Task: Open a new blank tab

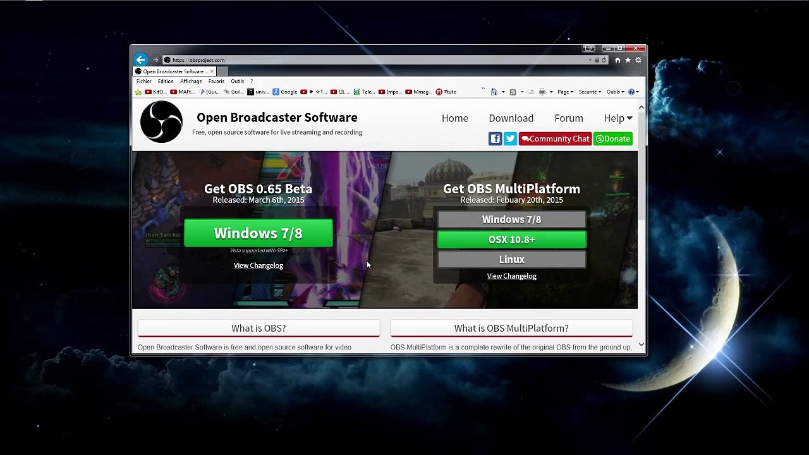Action: (x=222, y=71)
